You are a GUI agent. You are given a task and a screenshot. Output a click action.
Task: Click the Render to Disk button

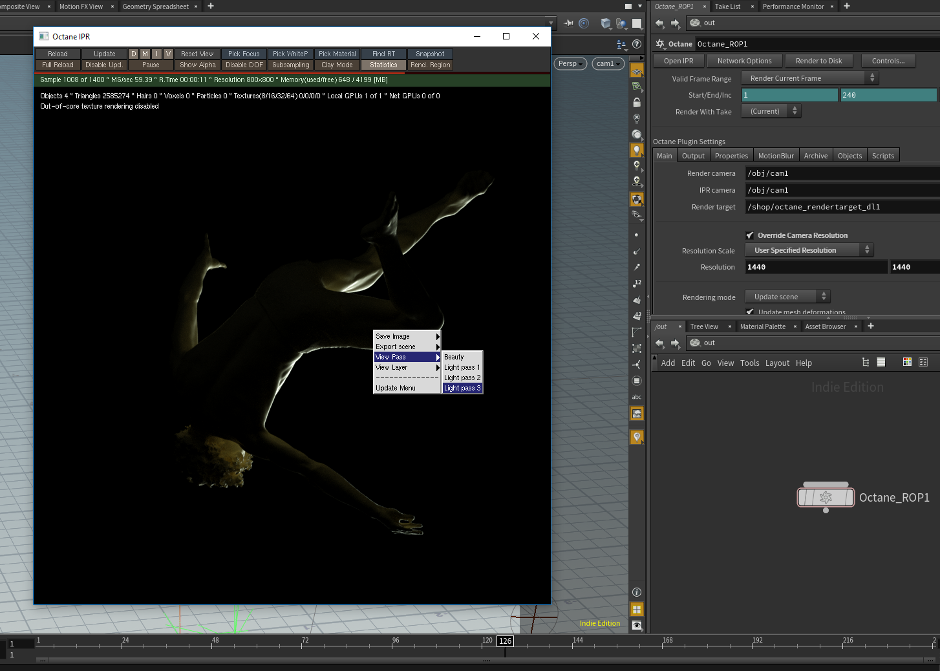pyautogui.click(x=818, y=61)
